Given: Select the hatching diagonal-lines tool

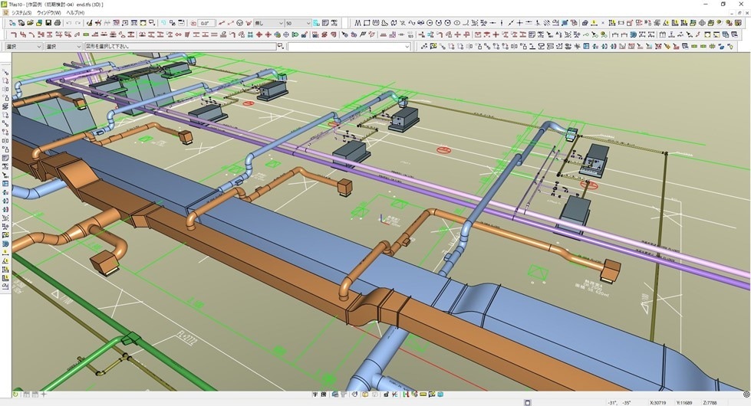Looking at the screenshot, I should (546, 23).
